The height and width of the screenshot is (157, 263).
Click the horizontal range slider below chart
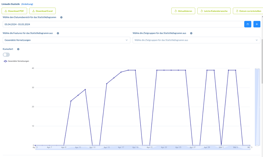coord(142,147)
